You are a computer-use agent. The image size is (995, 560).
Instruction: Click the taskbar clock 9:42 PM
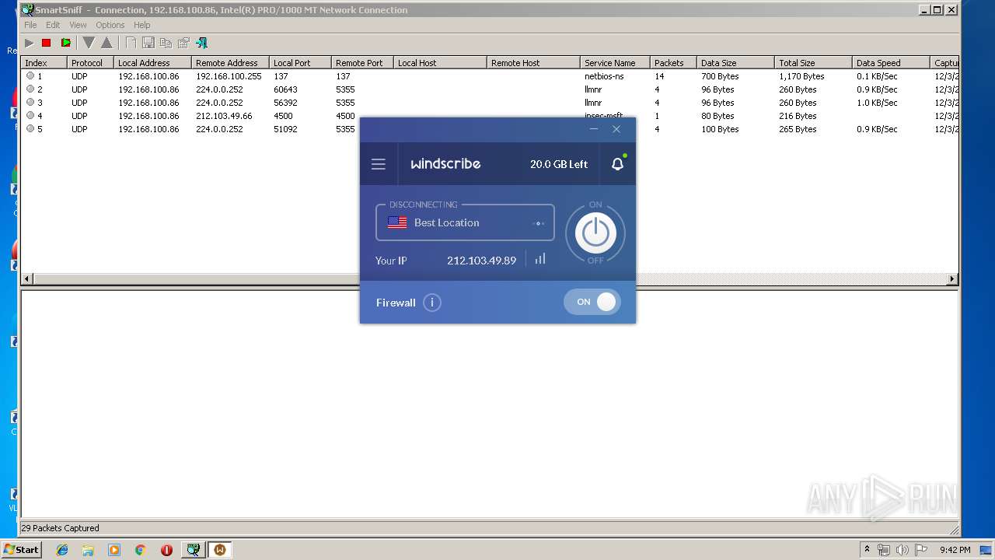click(x=955, y=550)
